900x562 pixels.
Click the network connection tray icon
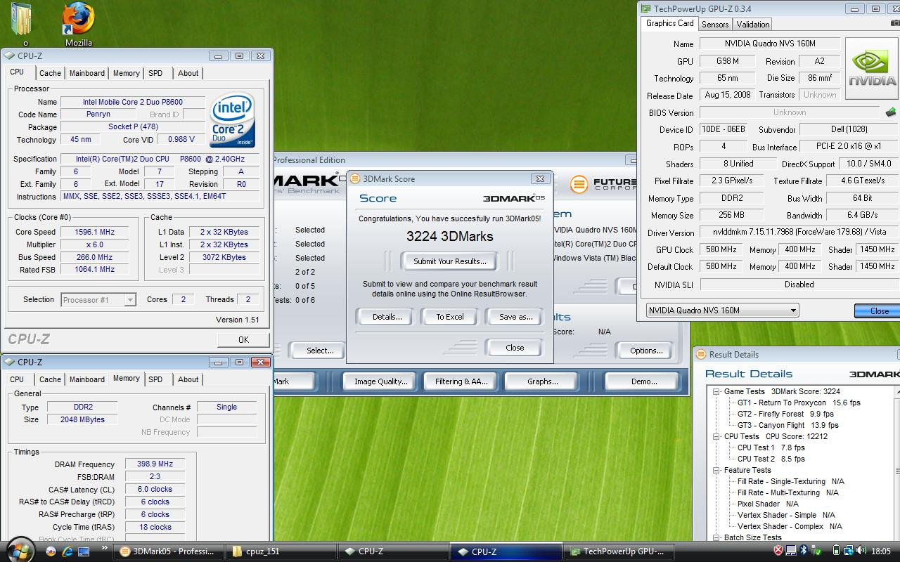(848, 551)
